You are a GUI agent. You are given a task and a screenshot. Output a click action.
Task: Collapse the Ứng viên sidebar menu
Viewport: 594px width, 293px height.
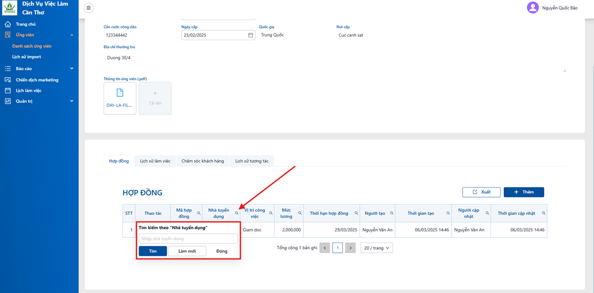click(x=72, y=35)
